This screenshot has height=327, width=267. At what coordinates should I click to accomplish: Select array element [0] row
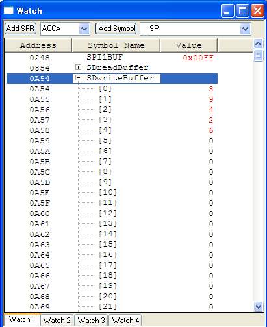112,89
